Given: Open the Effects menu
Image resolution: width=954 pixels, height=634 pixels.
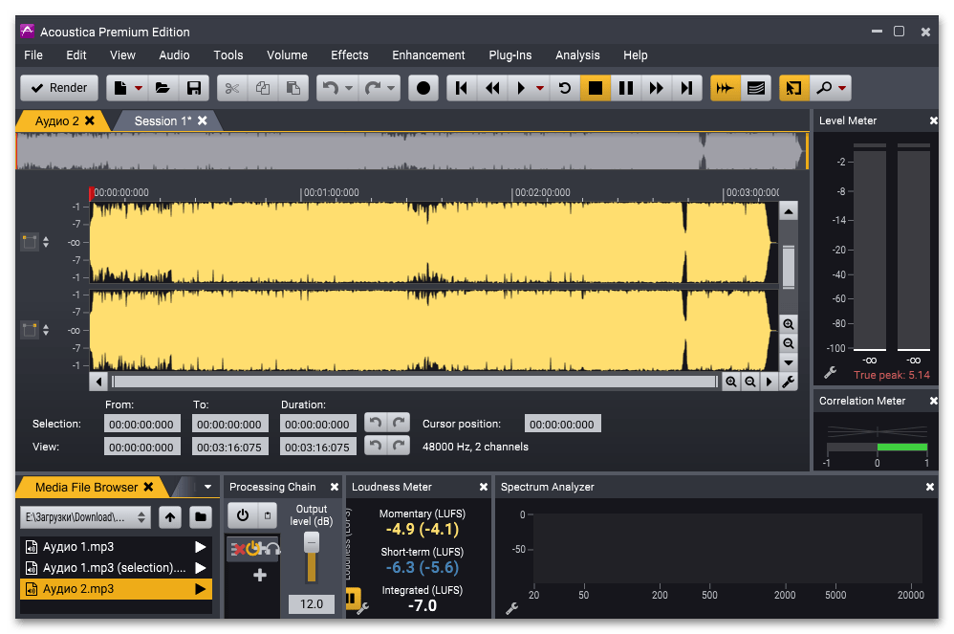Looking at the screenshot, I should [x=349, y=55].
